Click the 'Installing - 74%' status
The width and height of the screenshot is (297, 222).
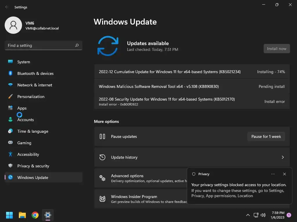tap(271, 72)
